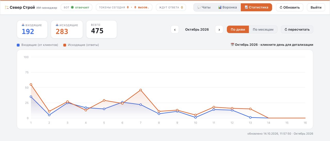Click the Всего 475 stat card
Viewport: 330px width, 141px height.
tap(102, 29)
